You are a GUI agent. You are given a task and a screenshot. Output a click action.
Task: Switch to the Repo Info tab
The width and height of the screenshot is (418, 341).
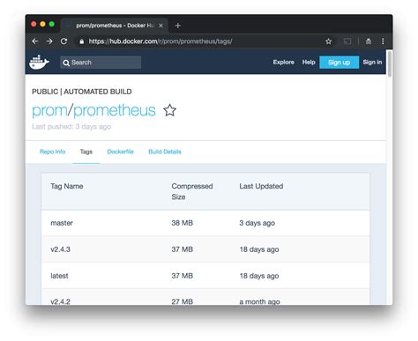pos(52,152)
